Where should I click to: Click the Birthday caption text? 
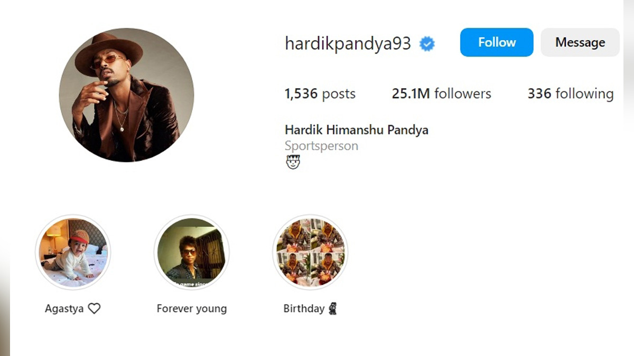click(x=304, y=309)
